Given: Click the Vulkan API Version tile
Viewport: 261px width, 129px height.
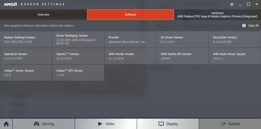Looking at the screenshot, I should [78, 73].
